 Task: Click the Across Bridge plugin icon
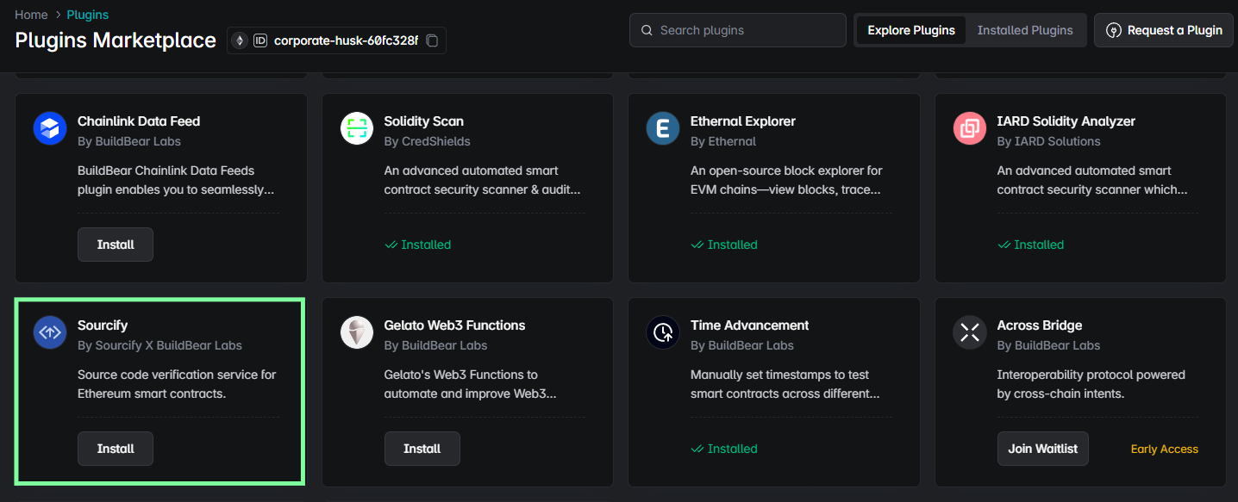pyautogui.click(x=970, y=333)
